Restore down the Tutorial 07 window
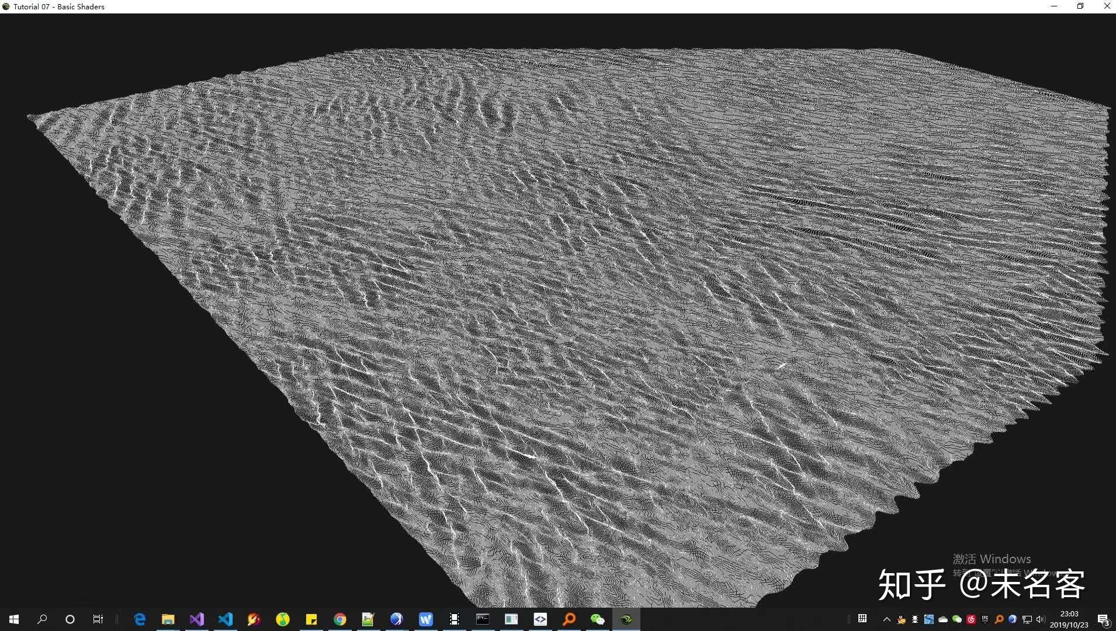The image size is (1116, 631). point(1080,6)
